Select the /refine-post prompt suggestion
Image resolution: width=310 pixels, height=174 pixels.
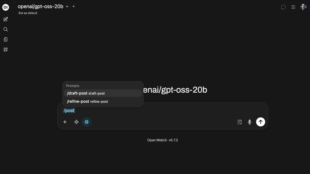coord(103,101)
